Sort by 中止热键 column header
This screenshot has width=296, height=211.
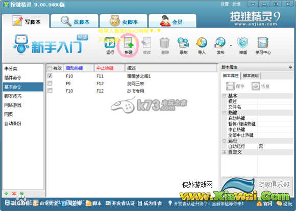(x=110, y=68)
